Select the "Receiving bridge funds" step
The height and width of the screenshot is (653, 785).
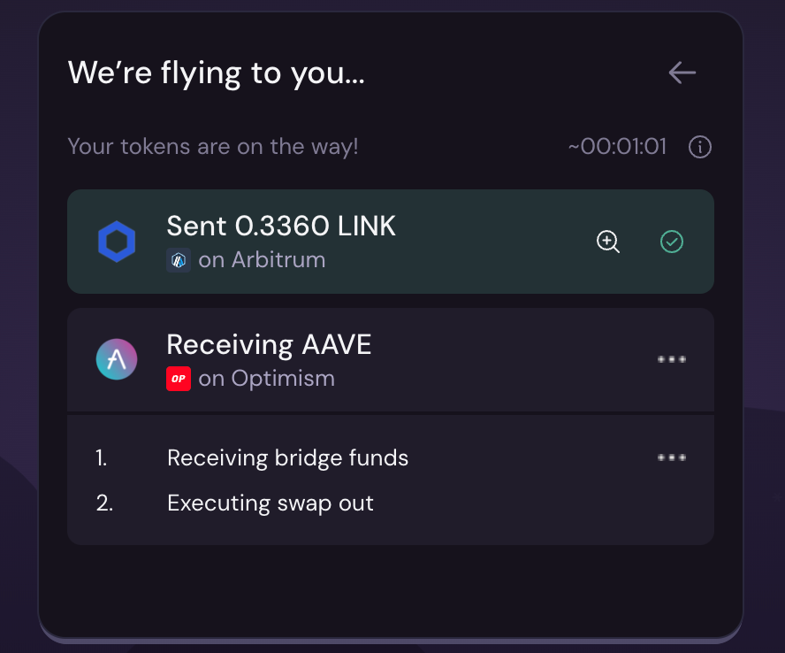287,458
